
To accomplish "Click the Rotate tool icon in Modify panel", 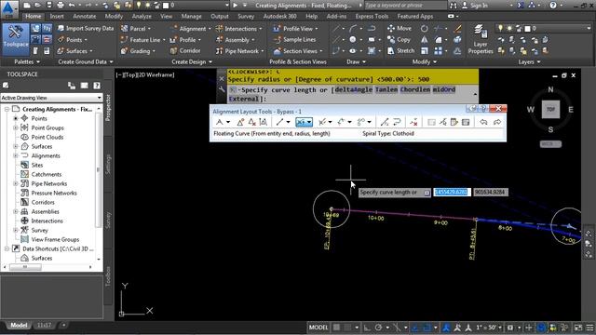I will (x=425, y=29).
